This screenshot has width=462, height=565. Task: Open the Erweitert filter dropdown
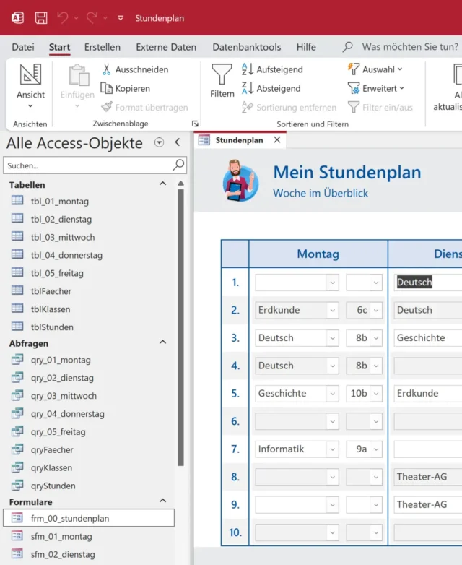(x=376, y=88)
